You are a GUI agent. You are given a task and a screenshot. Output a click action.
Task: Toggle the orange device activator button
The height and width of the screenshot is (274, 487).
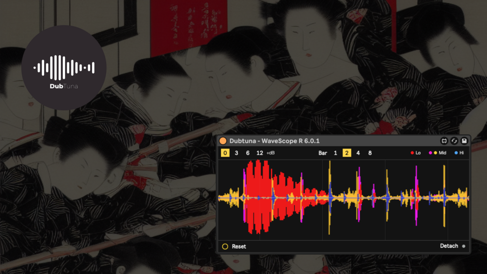pyautogui.click(x=223, y=141)
